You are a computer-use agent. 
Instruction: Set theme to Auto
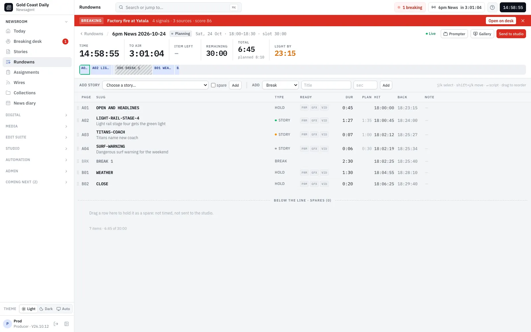coord(63,309)
